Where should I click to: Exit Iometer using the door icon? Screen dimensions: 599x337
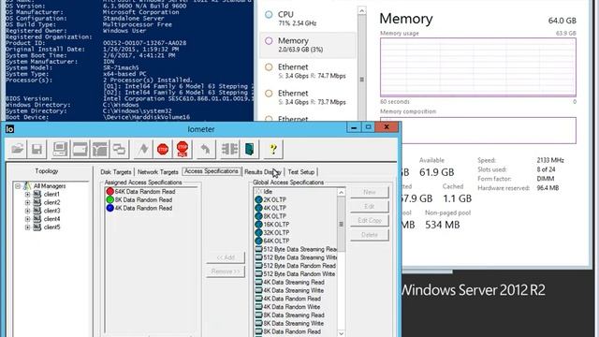click(x=249, y=149)
